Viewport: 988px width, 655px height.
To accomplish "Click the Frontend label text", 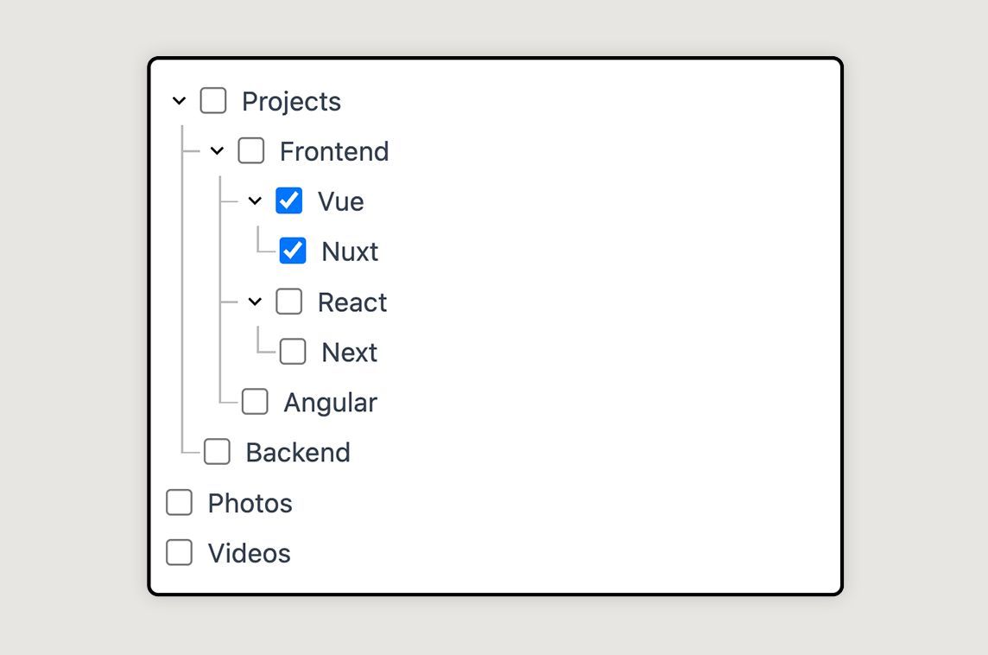I will [334, 151].
